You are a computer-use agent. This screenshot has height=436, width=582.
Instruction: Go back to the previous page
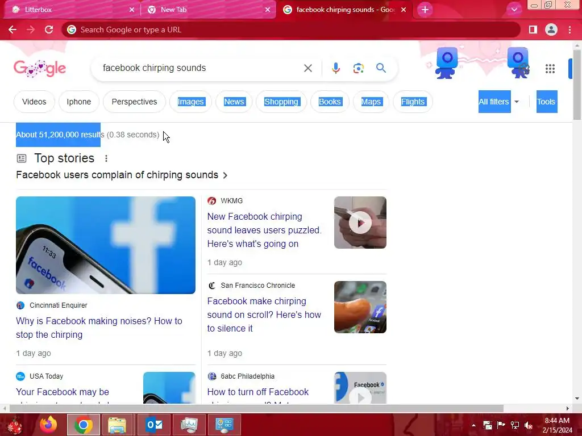pos(13,30)
